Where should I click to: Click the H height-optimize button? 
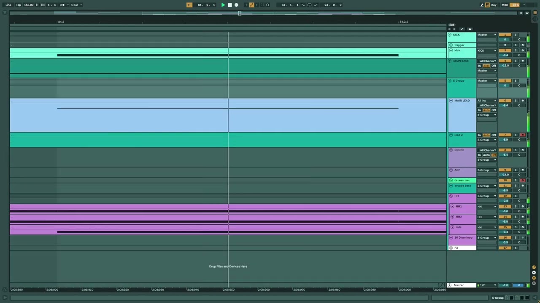(521, 13)
